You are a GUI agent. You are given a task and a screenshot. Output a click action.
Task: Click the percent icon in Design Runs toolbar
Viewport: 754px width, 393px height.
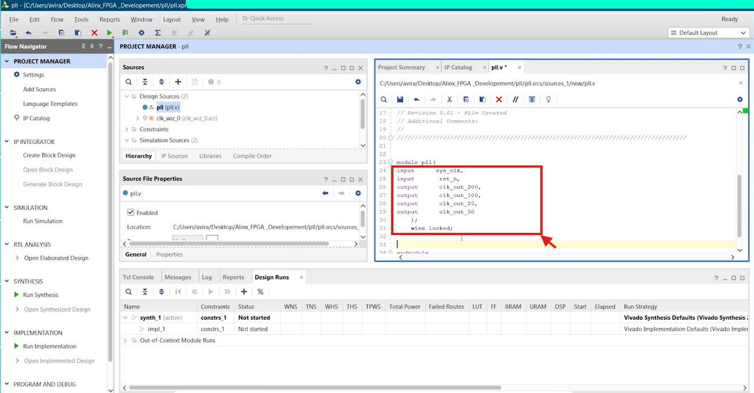260,292
